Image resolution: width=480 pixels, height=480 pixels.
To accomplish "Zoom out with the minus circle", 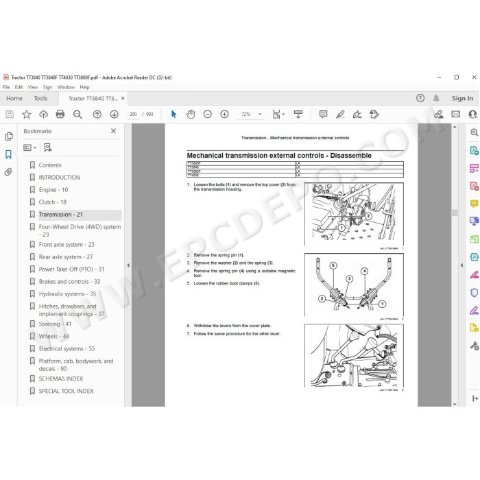I will pyautogui.click(x=208, y=115).
